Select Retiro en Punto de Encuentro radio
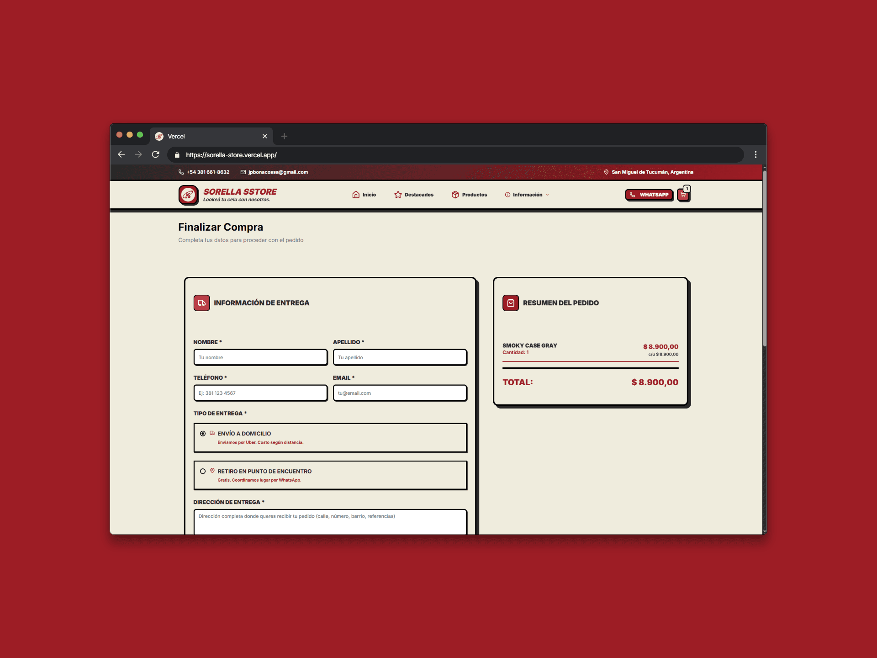877x658 pixels. [x=203, y=471]
